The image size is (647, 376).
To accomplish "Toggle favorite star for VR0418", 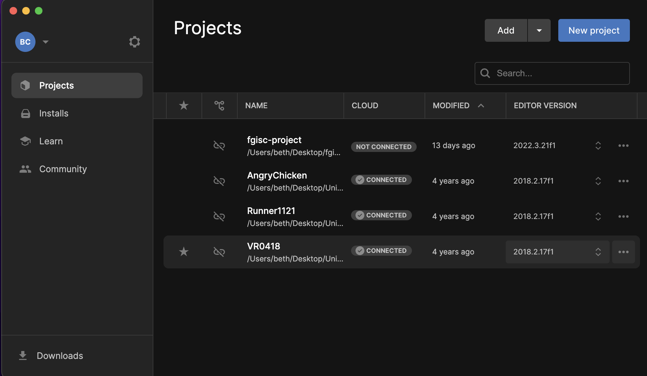I will [184, 252].
